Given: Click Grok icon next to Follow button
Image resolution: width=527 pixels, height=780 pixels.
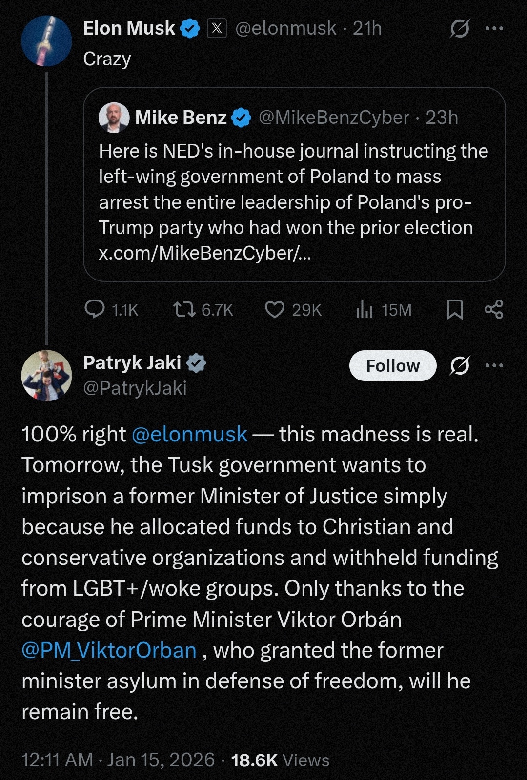Looking at the screenshot, I should coord(459,365).
